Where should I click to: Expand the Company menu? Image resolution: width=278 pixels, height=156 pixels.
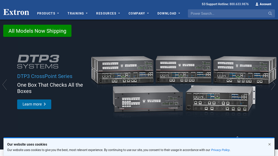point(139,14)
